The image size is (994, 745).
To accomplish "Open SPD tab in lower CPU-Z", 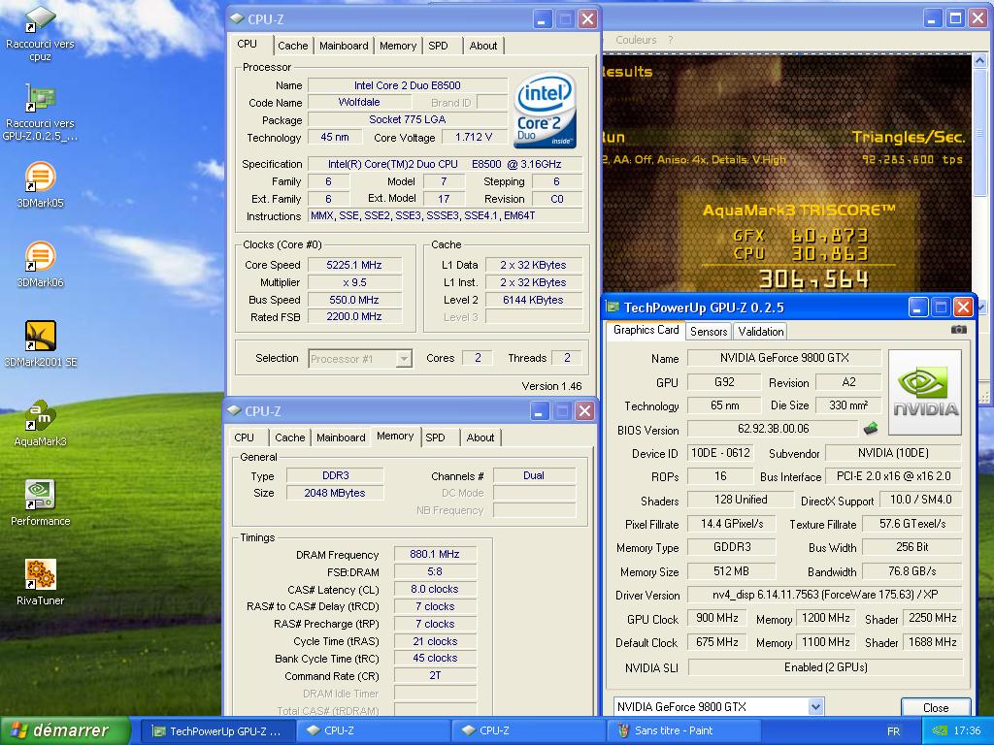I will tap(435, 437).
